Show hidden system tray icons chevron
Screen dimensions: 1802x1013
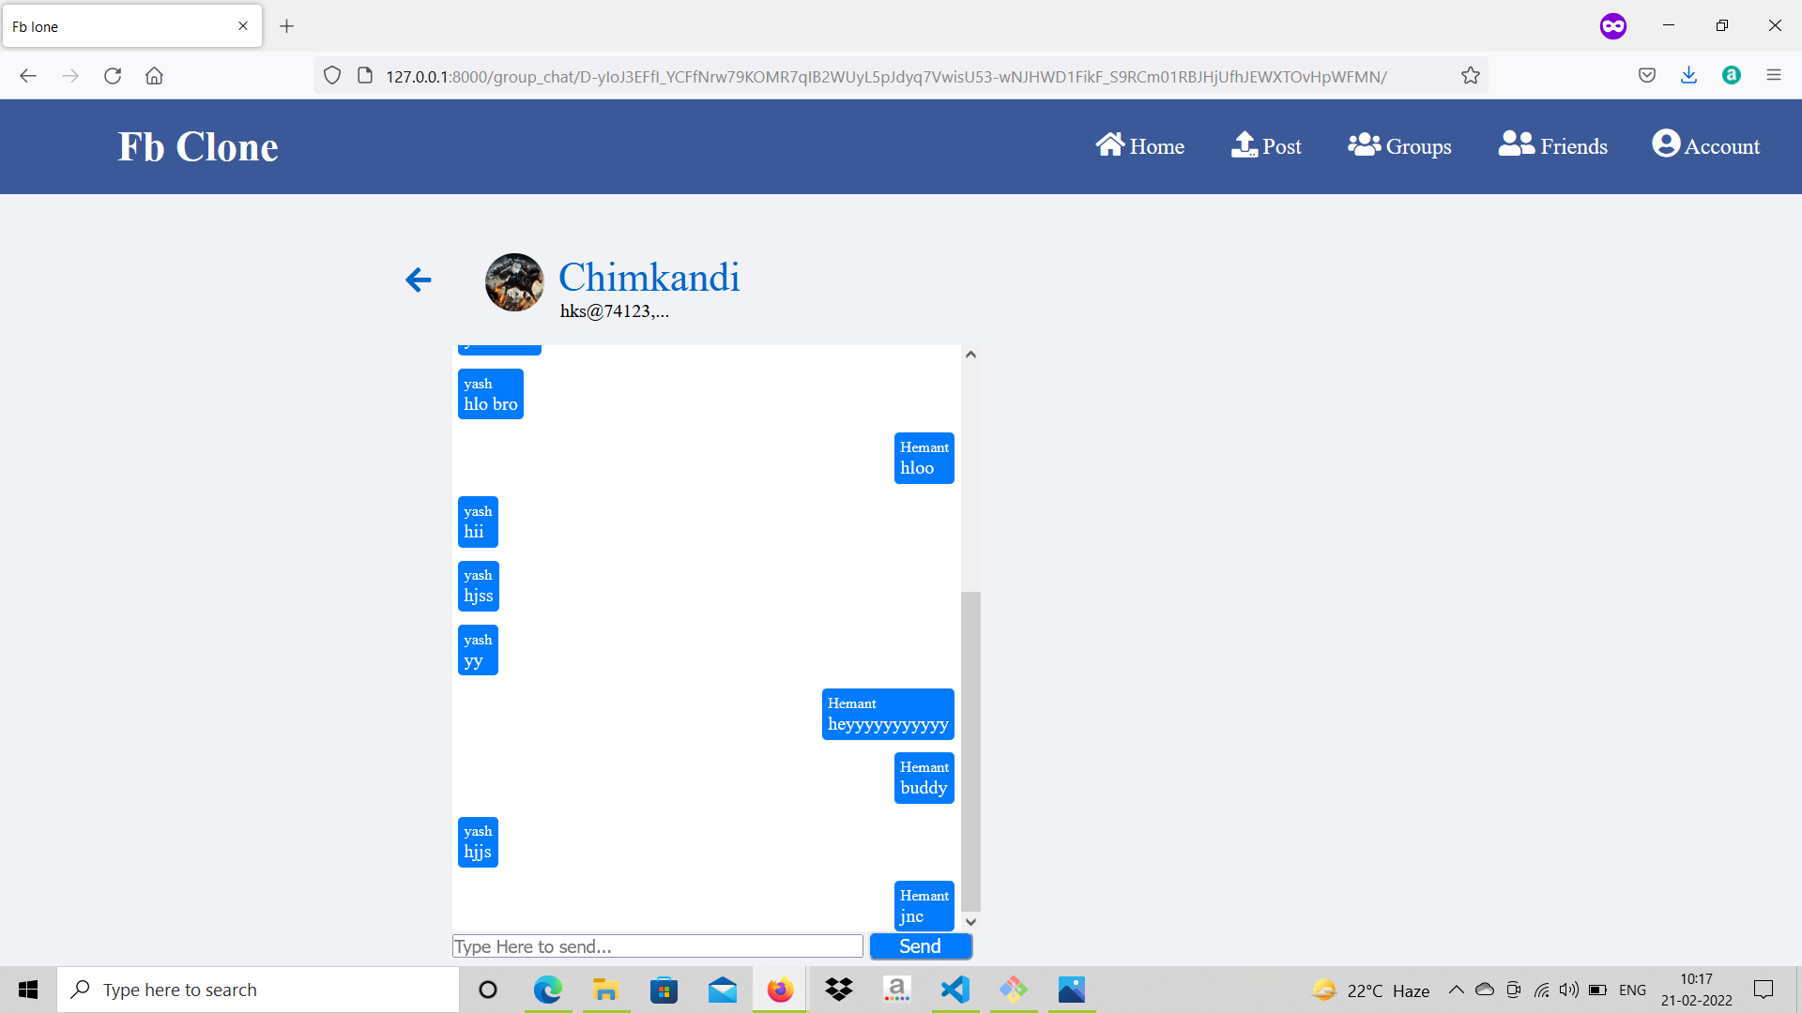click(1457, 990)
